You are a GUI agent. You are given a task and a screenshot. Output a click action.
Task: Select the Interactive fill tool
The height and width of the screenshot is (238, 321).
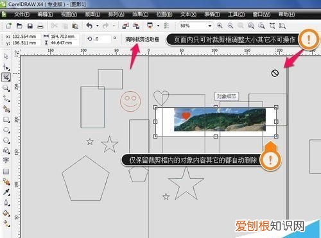coord(6,223)
